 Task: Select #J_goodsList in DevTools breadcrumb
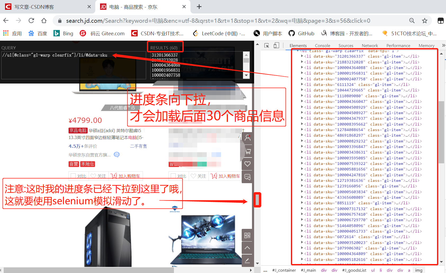(354, 270)
